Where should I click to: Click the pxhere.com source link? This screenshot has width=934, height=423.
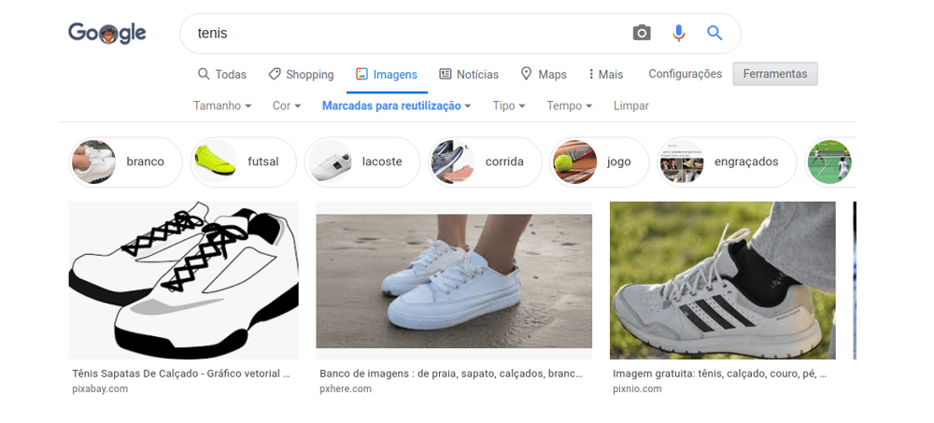pos(346,389)
